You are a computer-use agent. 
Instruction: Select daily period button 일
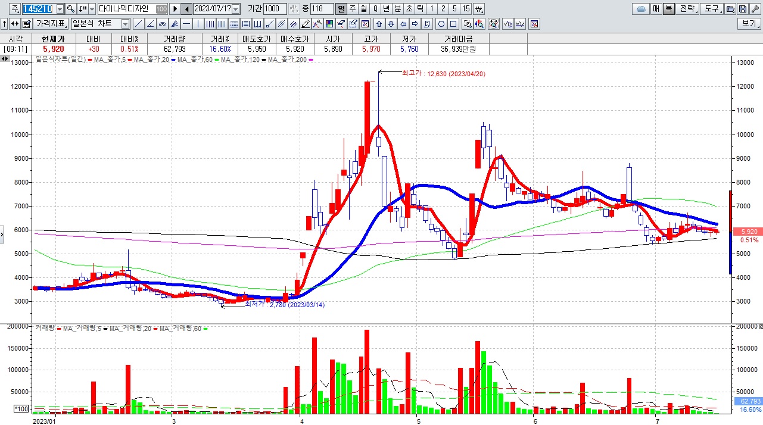coord(341,9)
